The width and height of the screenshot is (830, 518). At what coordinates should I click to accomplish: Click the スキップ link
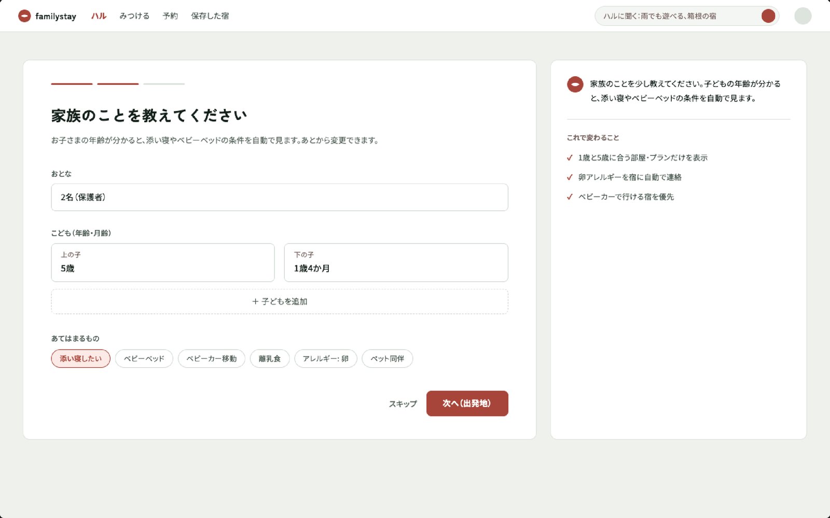pyautogui.click(x=403, y=404)
